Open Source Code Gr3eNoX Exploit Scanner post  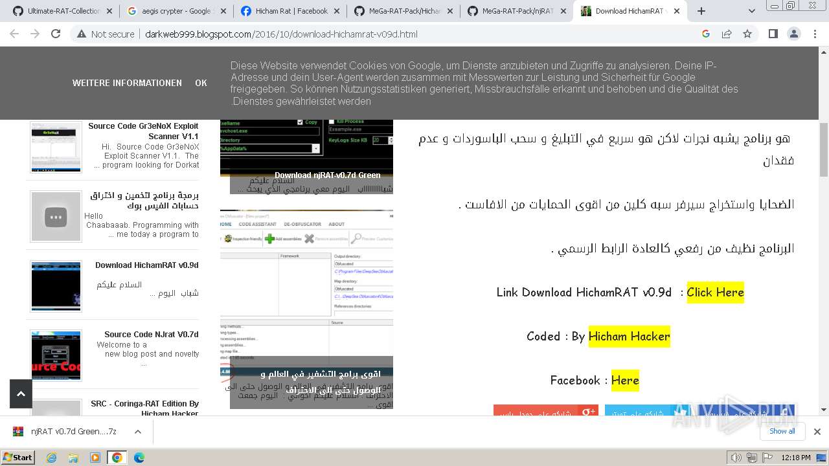point(143,131)
